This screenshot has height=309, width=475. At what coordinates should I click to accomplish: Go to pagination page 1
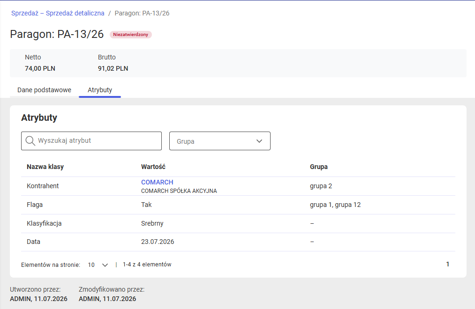[447, 264]
